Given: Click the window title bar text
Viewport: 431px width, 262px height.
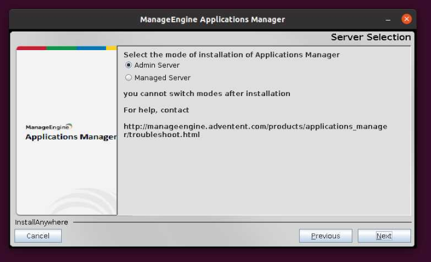Looking at the screenshot, I should tap(212, 19).
